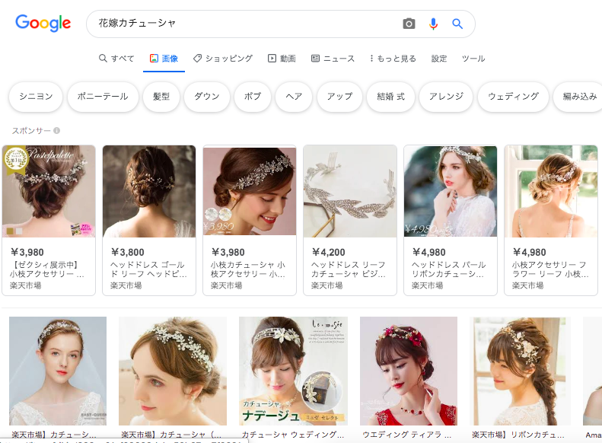Open the 設定 menu
The height and width of the screenshot is (443, 602).
pyautogui.click(x=439, y=59)
